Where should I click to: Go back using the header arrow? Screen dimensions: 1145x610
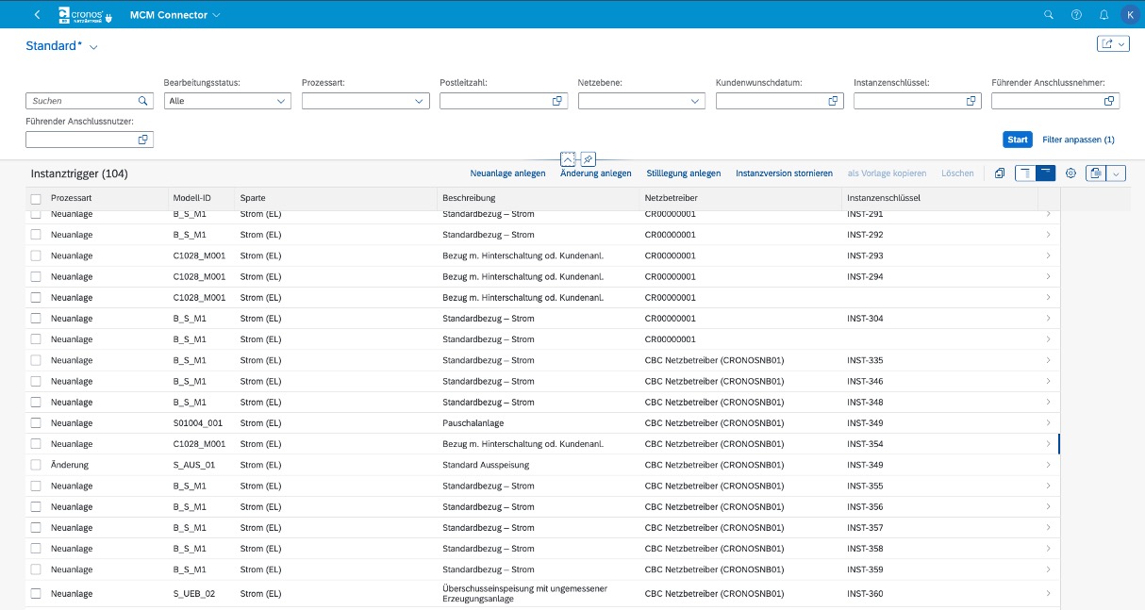37,15
